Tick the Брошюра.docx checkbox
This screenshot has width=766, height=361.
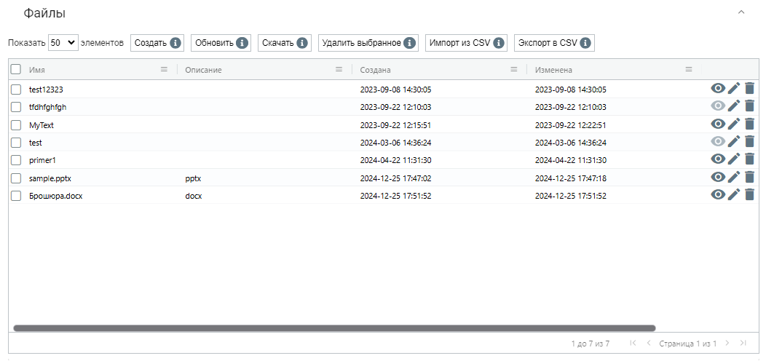coord(15,196)
